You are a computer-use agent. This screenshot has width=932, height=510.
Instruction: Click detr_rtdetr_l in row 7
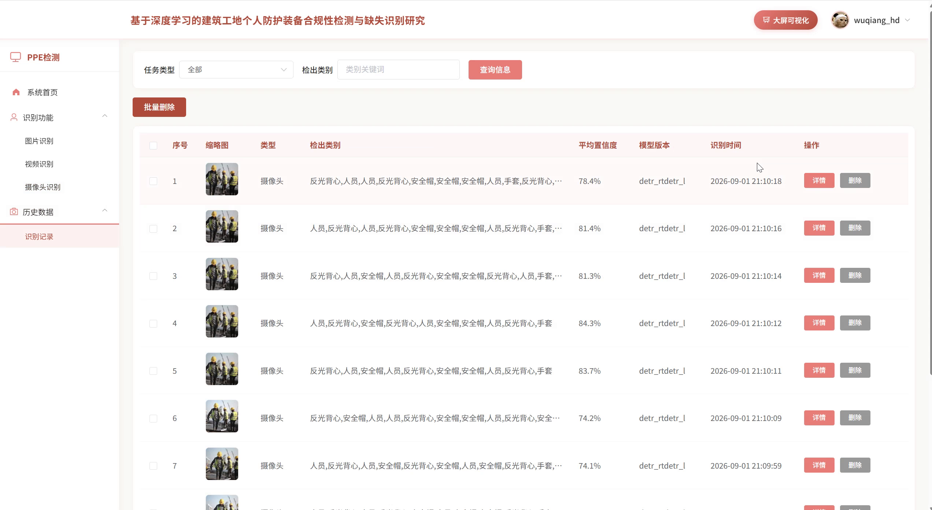[x=662, y=466]
